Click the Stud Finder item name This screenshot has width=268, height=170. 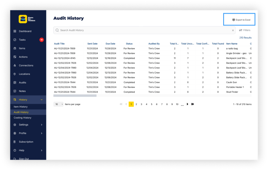pos(232,92)
